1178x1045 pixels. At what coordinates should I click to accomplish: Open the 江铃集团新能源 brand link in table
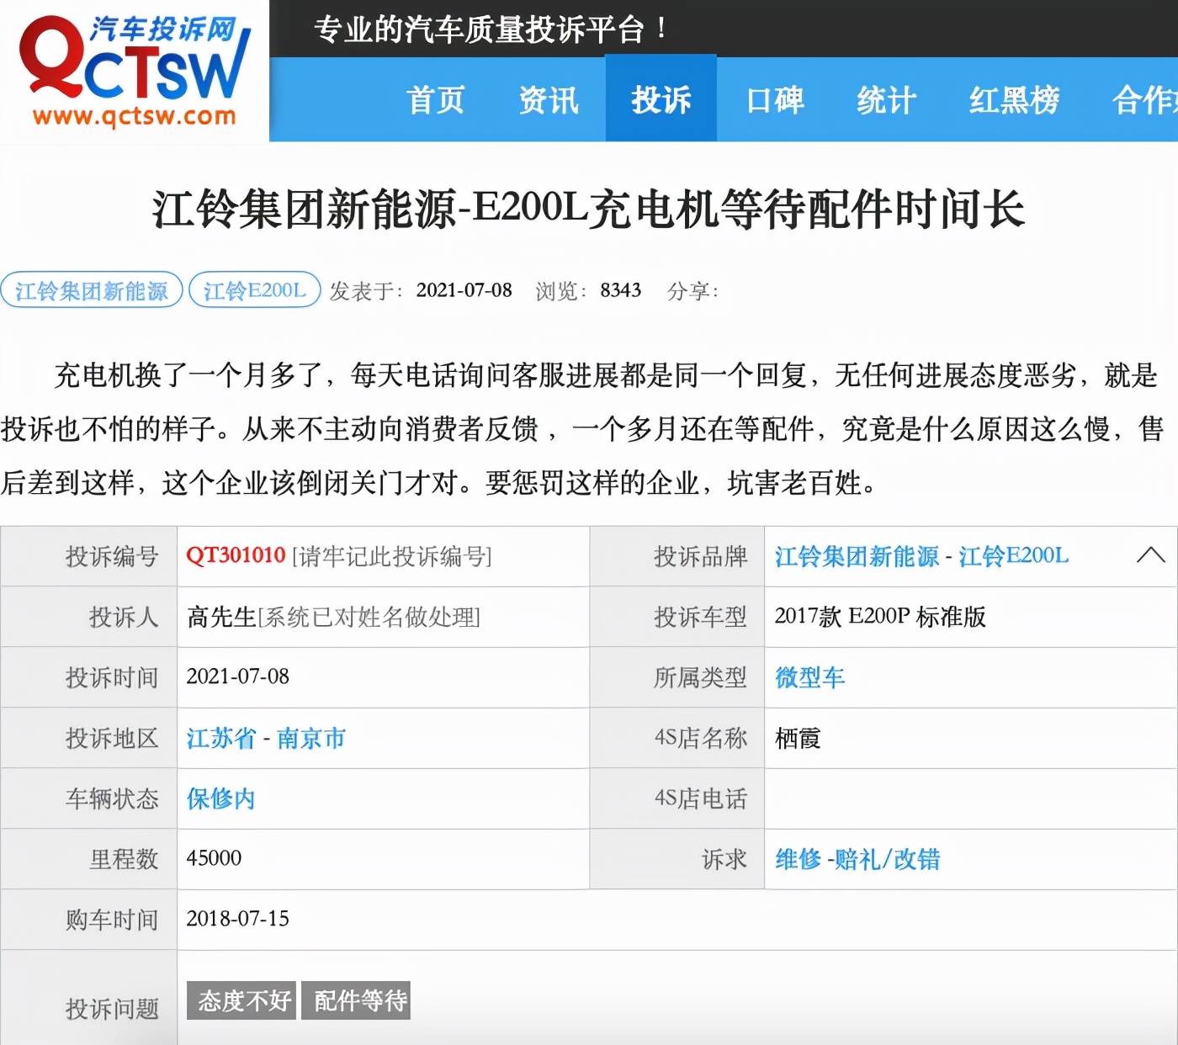(857, 556)
